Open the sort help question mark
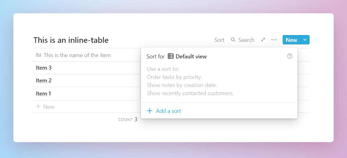 [x=289, y=56]
